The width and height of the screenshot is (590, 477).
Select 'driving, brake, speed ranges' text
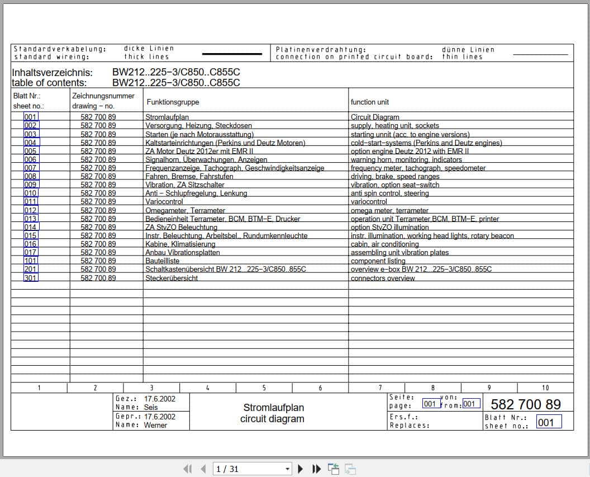(395, 176)
